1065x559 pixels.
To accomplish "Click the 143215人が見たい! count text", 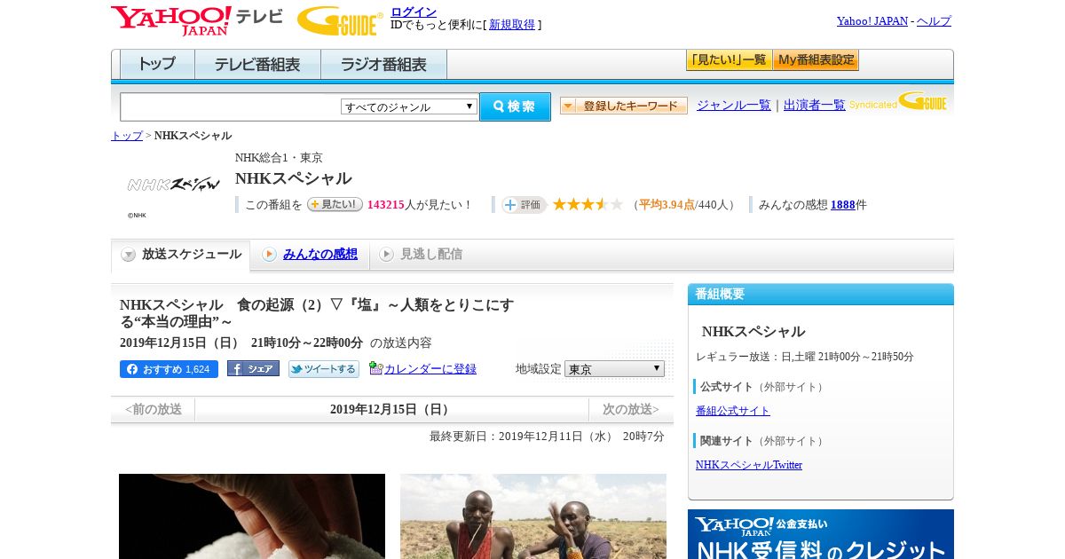I will (x=419, y=205).
